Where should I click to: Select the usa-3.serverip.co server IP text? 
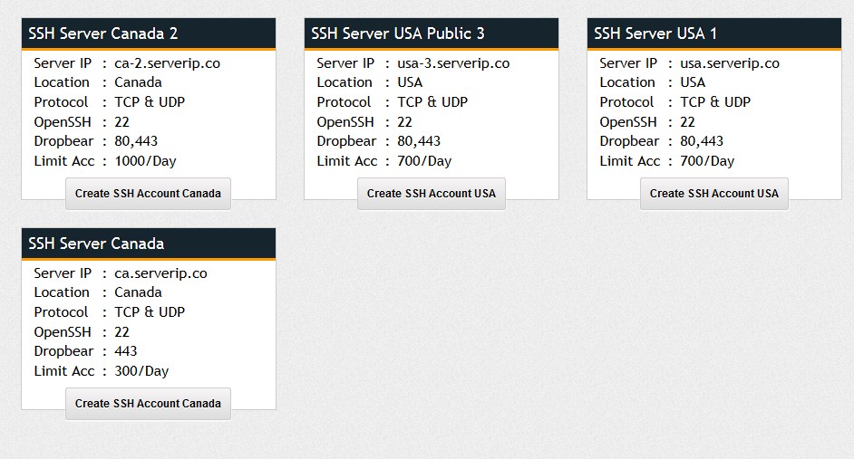453,63
